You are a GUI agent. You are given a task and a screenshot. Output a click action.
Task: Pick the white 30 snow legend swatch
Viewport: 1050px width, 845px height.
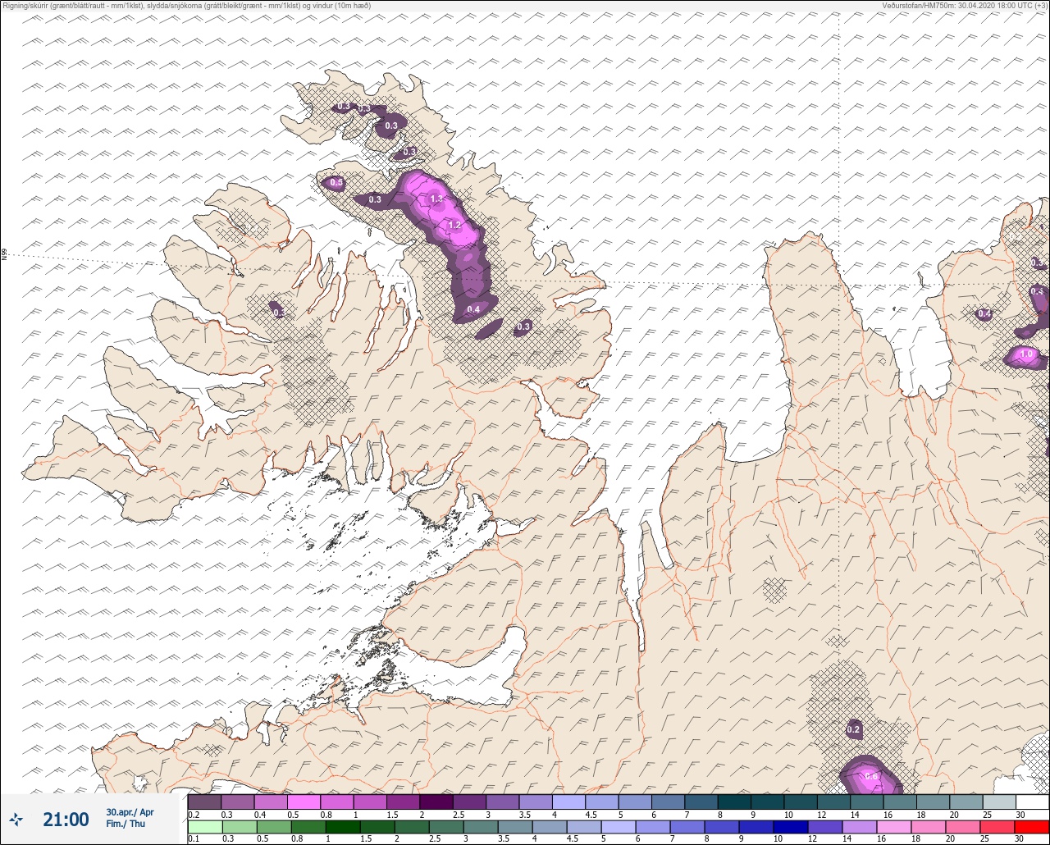pos(1032,802)
